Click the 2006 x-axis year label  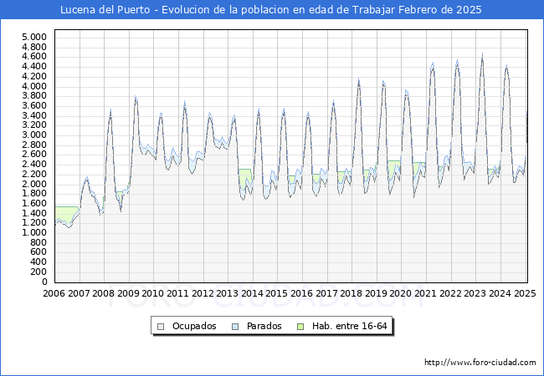[x=54, y=293]
